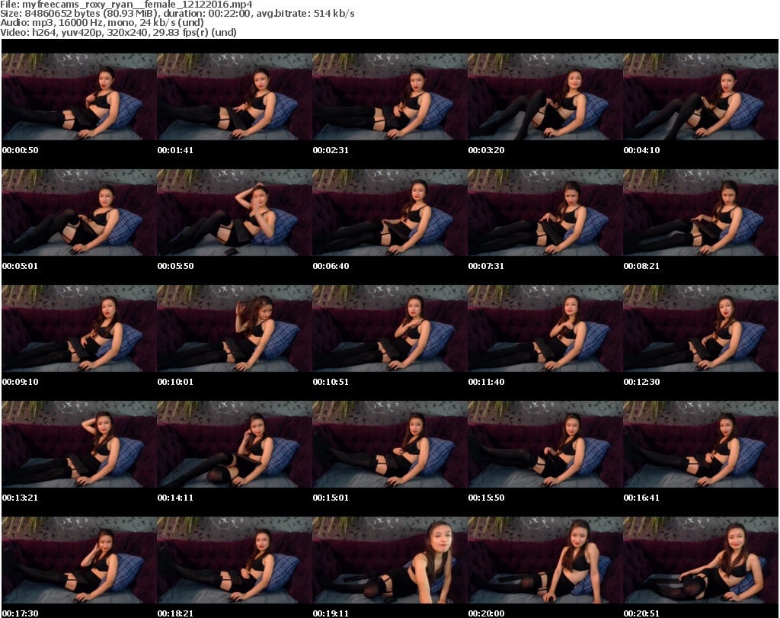Choose the snapshot taken at 00:18:21

(235, 561)
